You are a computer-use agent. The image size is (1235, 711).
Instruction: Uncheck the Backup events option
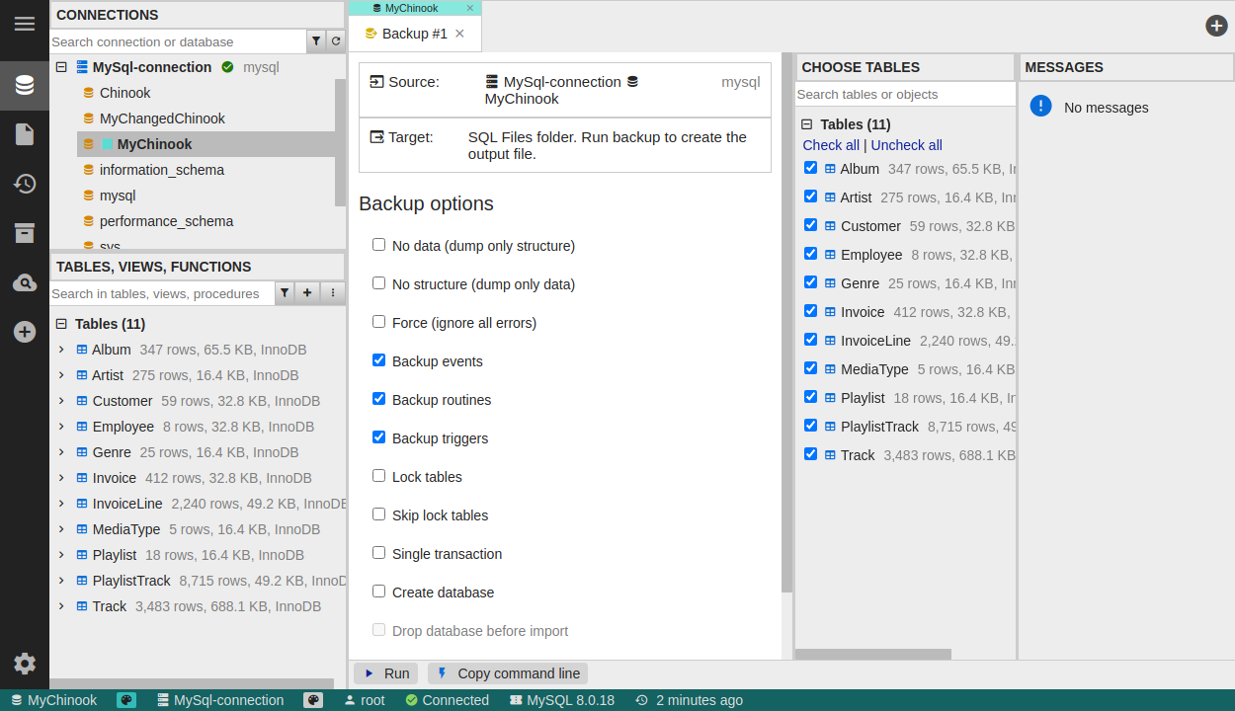(378, 360)
